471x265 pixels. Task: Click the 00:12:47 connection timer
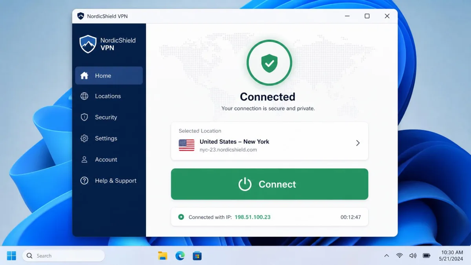click(x=351, y=217)
